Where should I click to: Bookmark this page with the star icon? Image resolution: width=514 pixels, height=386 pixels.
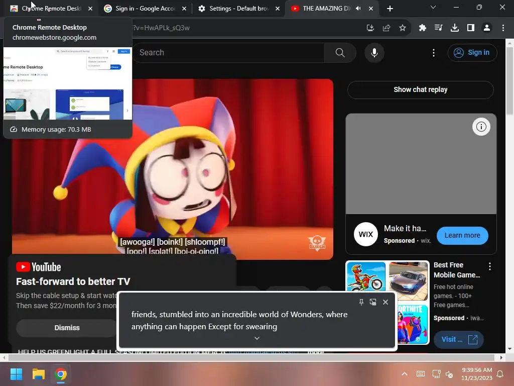tap(403, 28)
